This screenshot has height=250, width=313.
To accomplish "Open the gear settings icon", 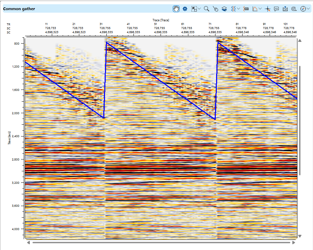I will tap(185, 9).
